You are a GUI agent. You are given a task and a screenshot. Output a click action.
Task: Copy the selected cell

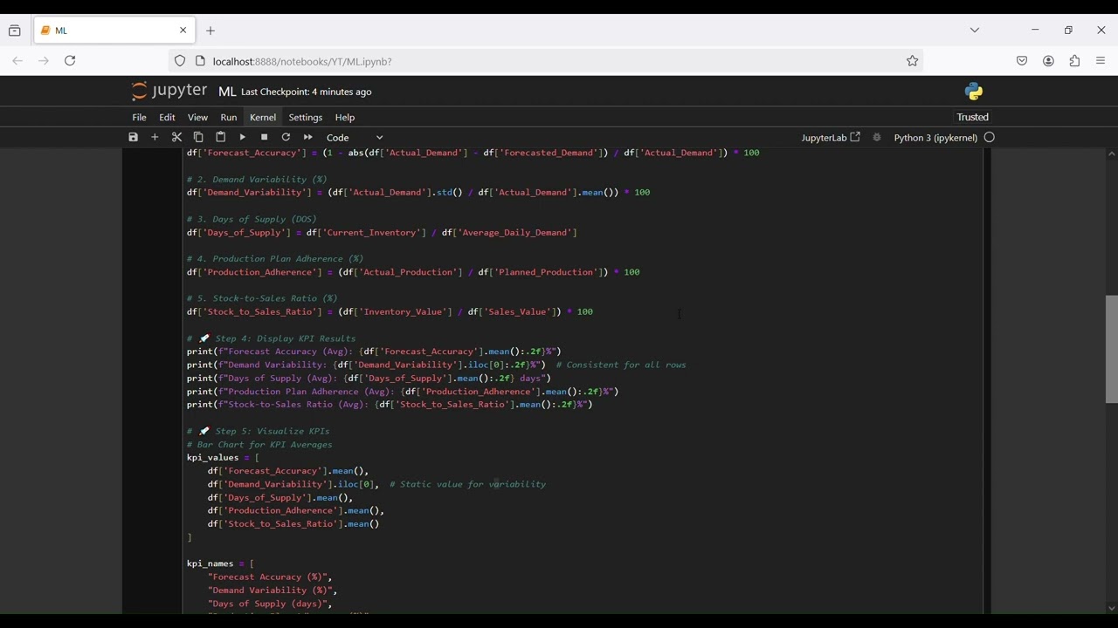pyautogui.click(x=199, y=138)
